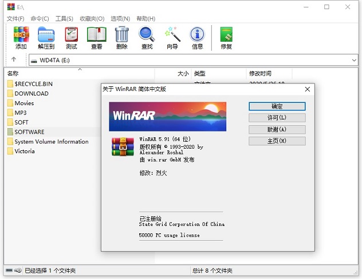Viewport: 362px width, 279px height.
Task: Open the 查看 (View) book icon
Action: coord(96,37)
